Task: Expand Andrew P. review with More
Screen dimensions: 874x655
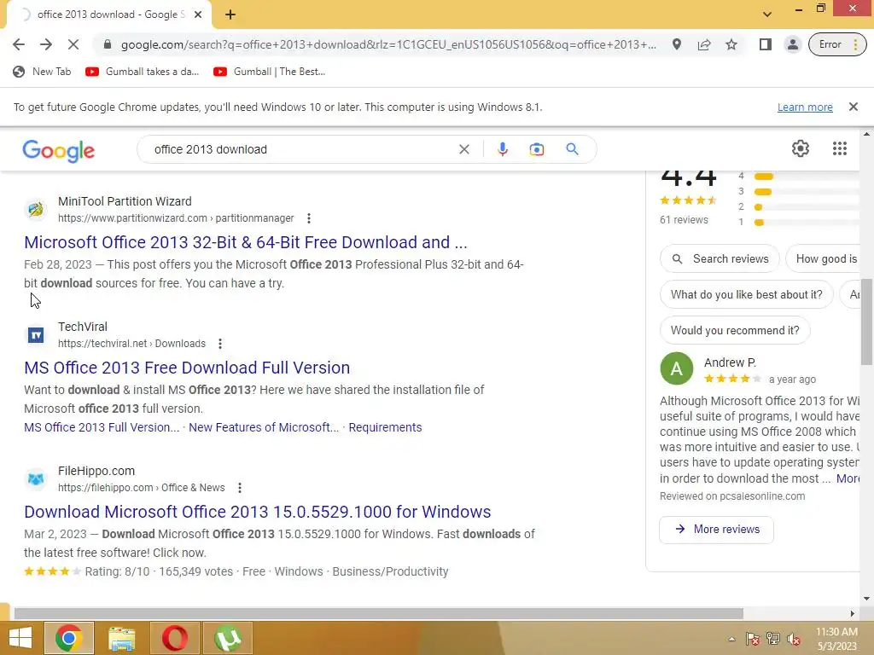Action: 848,478
